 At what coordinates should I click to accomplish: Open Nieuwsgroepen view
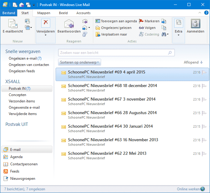[19, 179]
